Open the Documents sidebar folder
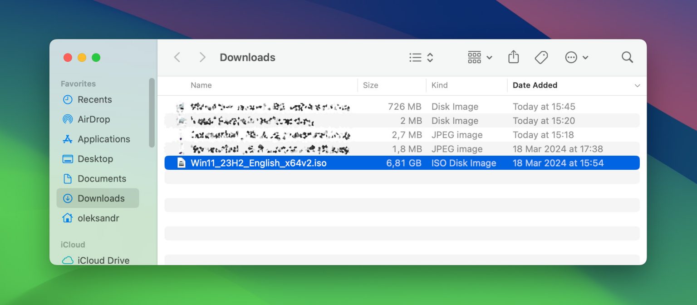 [x=102, y=178]
